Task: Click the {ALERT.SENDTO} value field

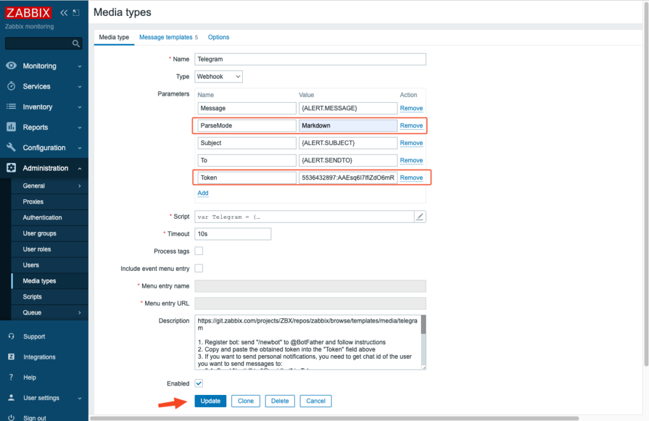Action: (x=348, y=160)
